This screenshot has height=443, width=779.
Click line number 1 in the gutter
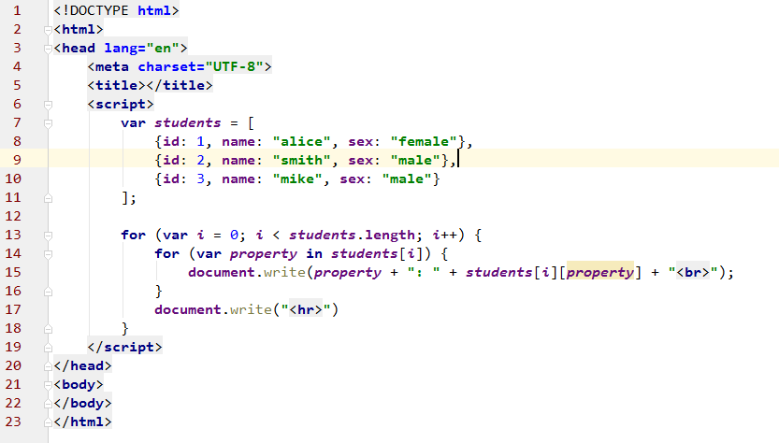[x=18, y=10]
